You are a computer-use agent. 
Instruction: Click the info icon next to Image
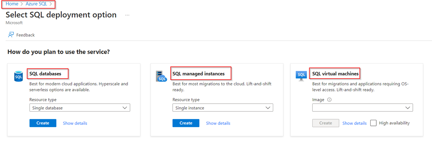pyautogui.click(x=329, y=100)
